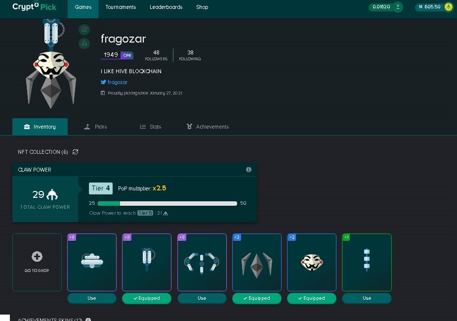The width and height of the screenshot is (457, 321).
Task: Click the 14 605.50 coin balance
Action: [x=429, y=7]
